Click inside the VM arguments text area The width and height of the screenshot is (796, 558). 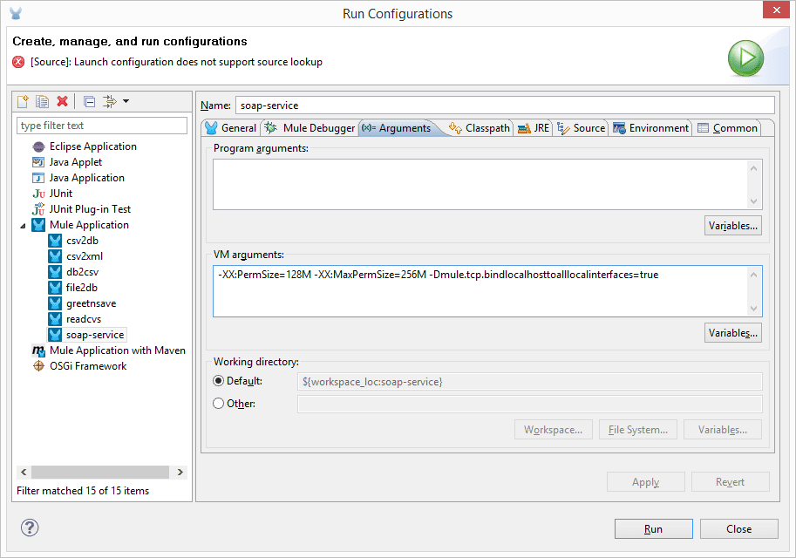[480, 291]
